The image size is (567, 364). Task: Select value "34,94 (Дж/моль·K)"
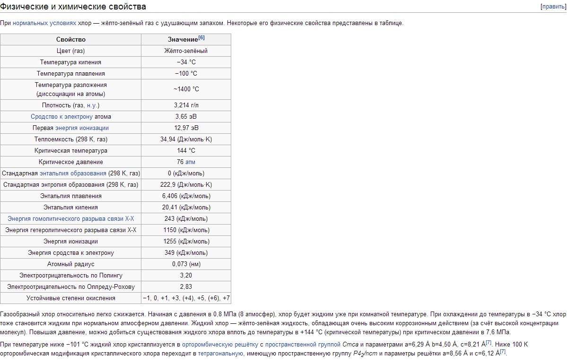pos(186,139)
